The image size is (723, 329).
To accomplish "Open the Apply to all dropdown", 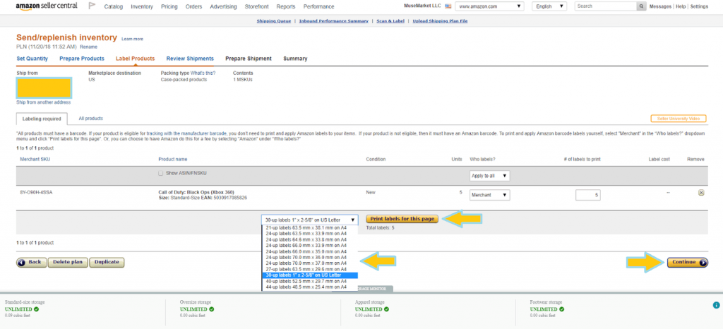I will pos(490,176).
